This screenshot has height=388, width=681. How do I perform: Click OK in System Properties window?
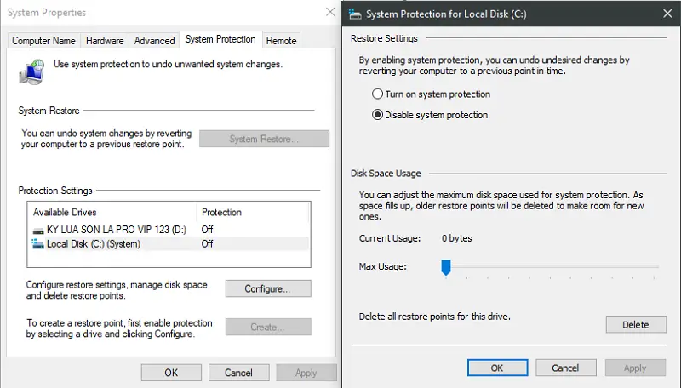tap(171, 373)
